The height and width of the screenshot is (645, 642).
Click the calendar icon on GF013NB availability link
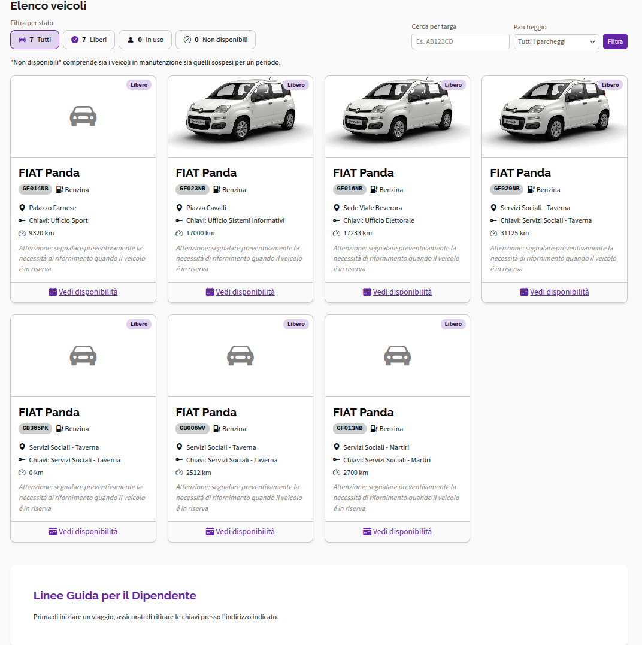tap(367, 531)
